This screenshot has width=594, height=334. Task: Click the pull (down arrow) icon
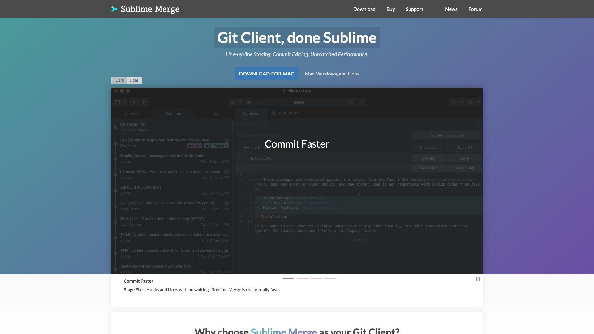pyautogui.click(x=454, y=102)
